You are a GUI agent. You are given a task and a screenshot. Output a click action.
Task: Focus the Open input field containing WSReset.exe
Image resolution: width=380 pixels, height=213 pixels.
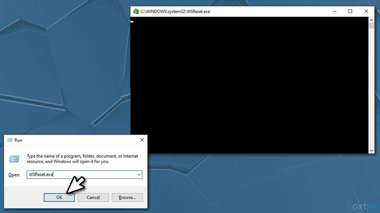click(84, 175)
